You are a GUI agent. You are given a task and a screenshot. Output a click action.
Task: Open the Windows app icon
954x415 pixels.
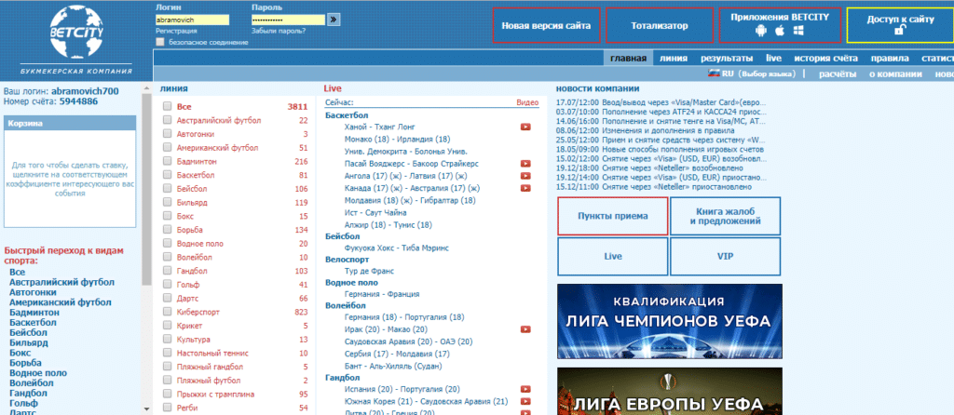coord(798,31)
